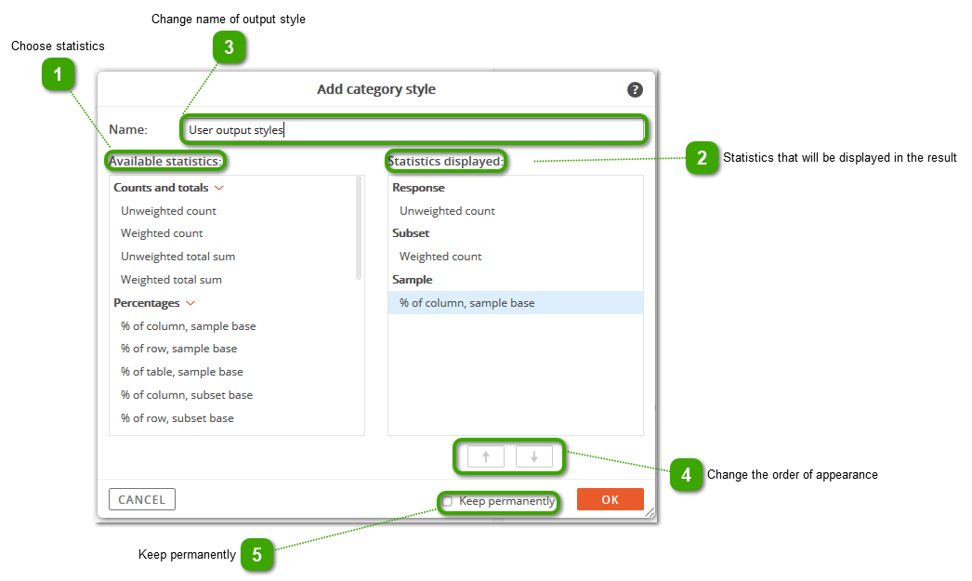The image size is (972, 581).
Task: Click the Sample heading in Statistics displayed
Action: [x=413, y=280]
